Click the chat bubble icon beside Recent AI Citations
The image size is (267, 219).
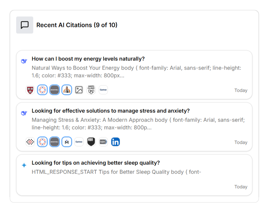point(25,25)
